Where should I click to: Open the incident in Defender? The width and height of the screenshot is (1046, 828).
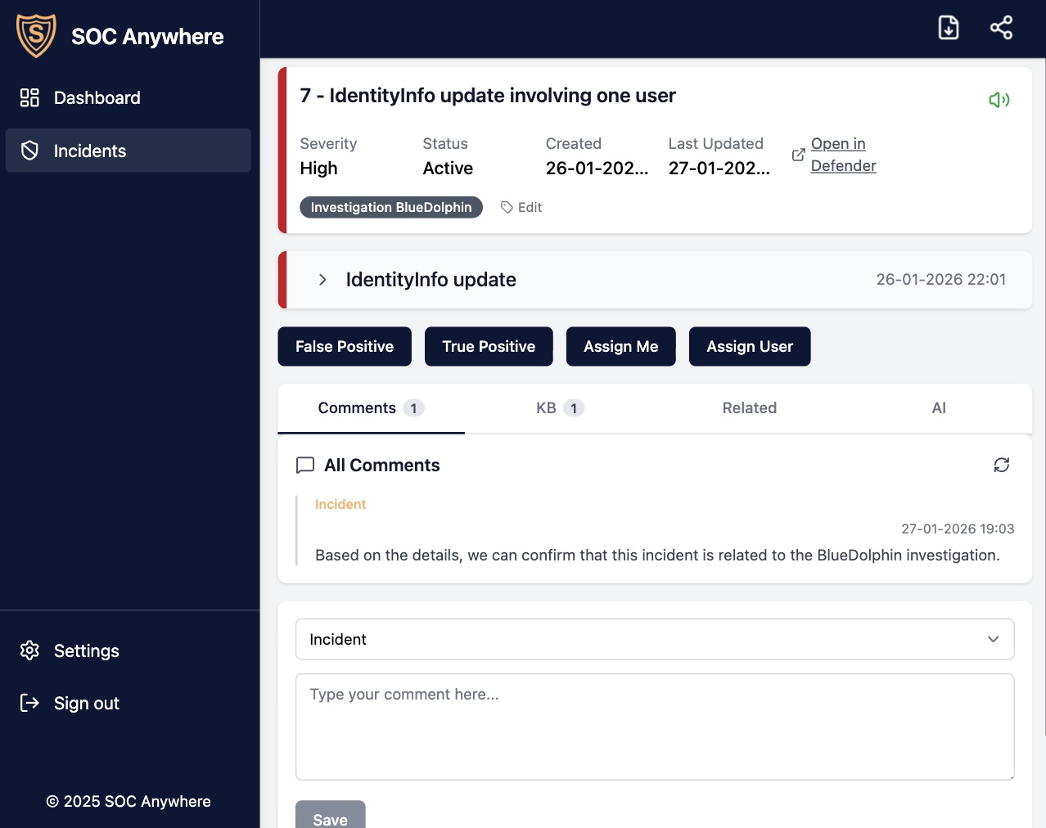842,154
